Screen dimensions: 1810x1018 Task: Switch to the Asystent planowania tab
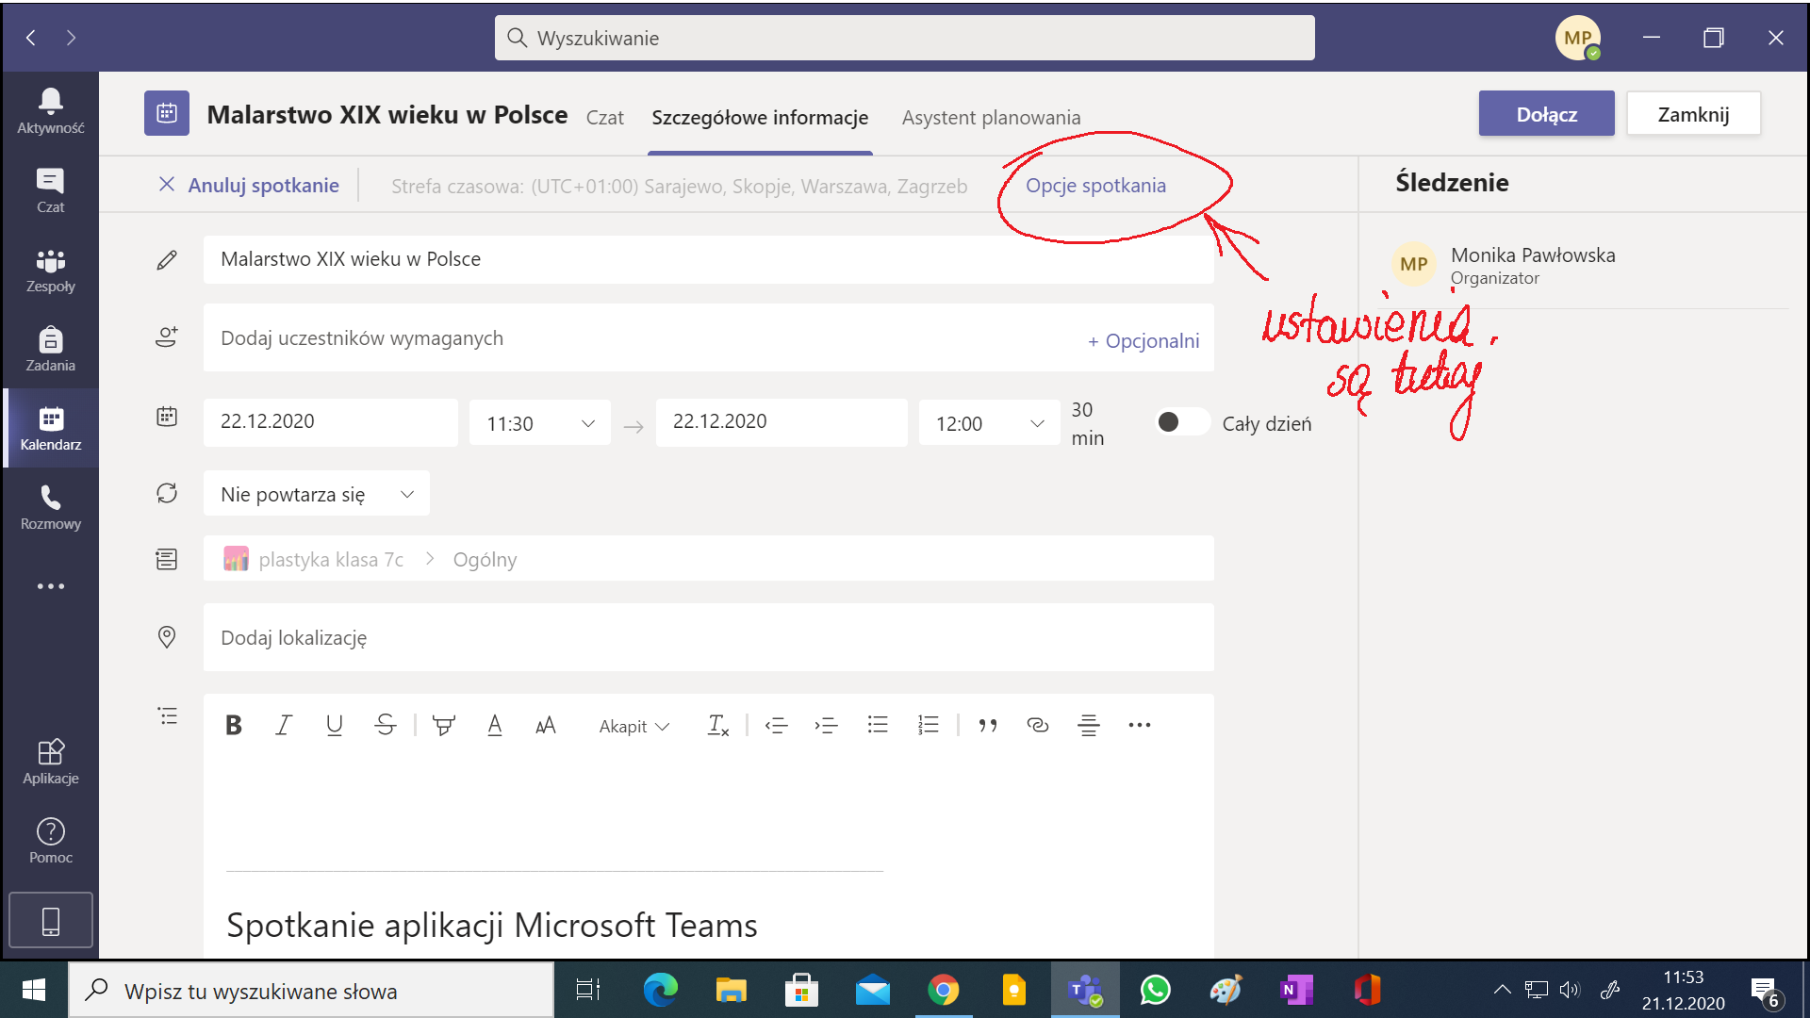coord(991,117)
